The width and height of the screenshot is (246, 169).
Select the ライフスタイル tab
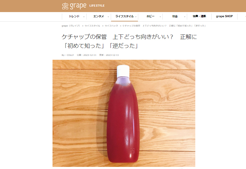pyautogui.click(x=124, y=16)
